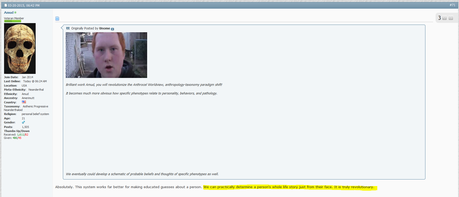This screenshot has height=197, width=459.
Task: Click the Veteran Member title text
Action: [14, 18]
